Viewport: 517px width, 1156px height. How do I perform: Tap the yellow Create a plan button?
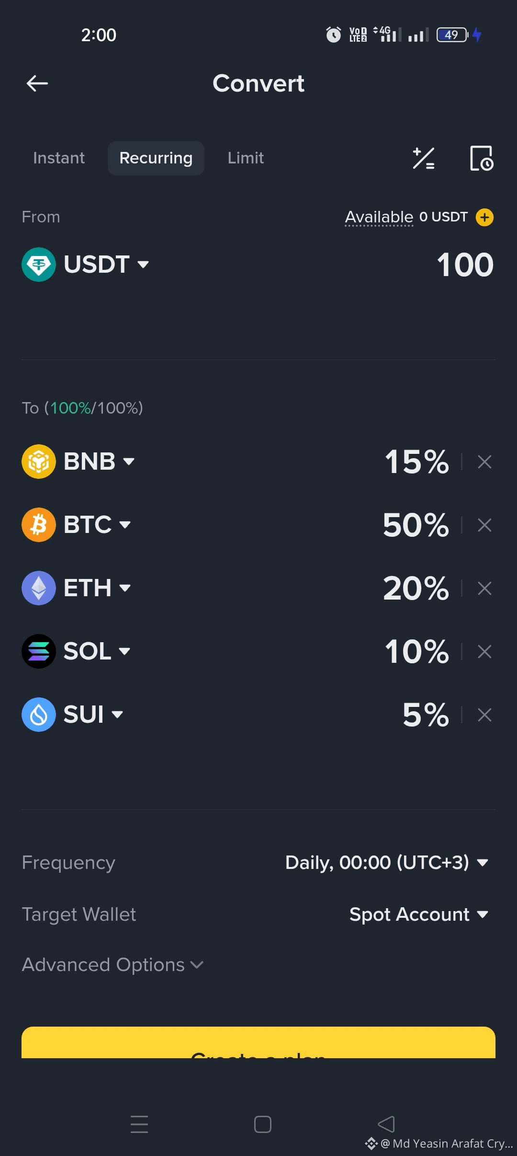(x=258, y=1042)
